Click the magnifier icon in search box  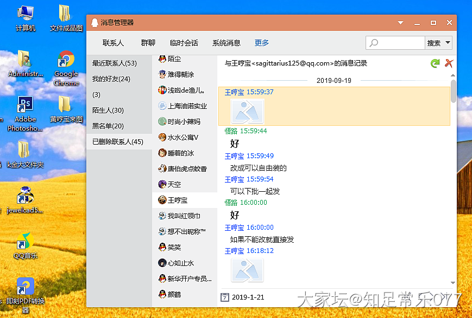click(x=374, y=43)
